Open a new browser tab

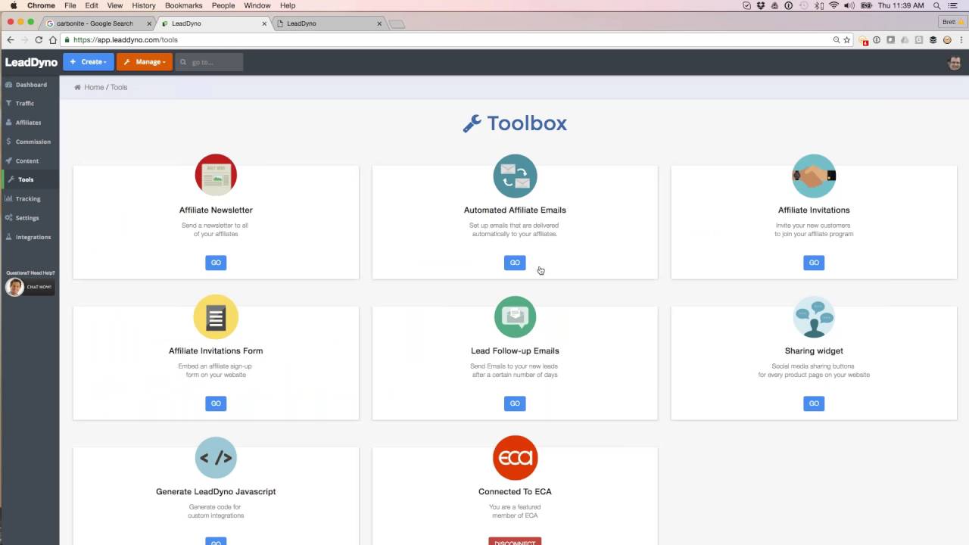(397, 24)
